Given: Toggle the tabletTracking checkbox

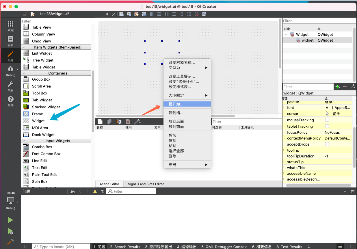Looking at the screenshot, I should 327,126.
